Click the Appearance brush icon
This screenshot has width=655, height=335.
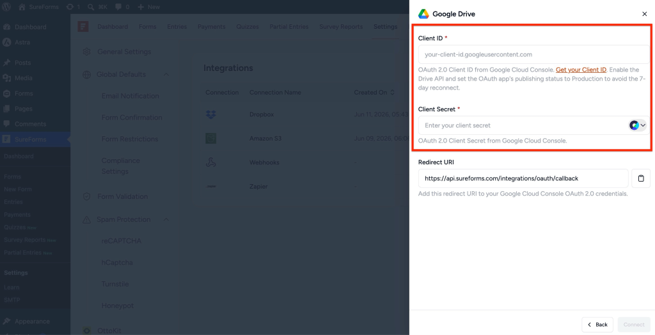[x=6, y=321]
